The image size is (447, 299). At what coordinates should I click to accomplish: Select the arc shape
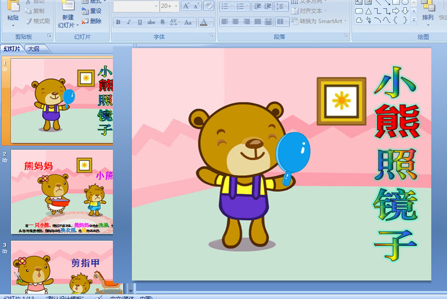click(x=378, y=20)
